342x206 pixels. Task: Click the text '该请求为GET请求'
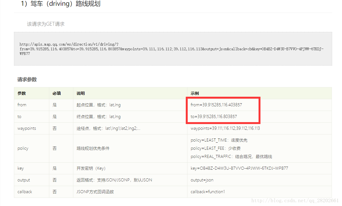click(x=46, y=24)
